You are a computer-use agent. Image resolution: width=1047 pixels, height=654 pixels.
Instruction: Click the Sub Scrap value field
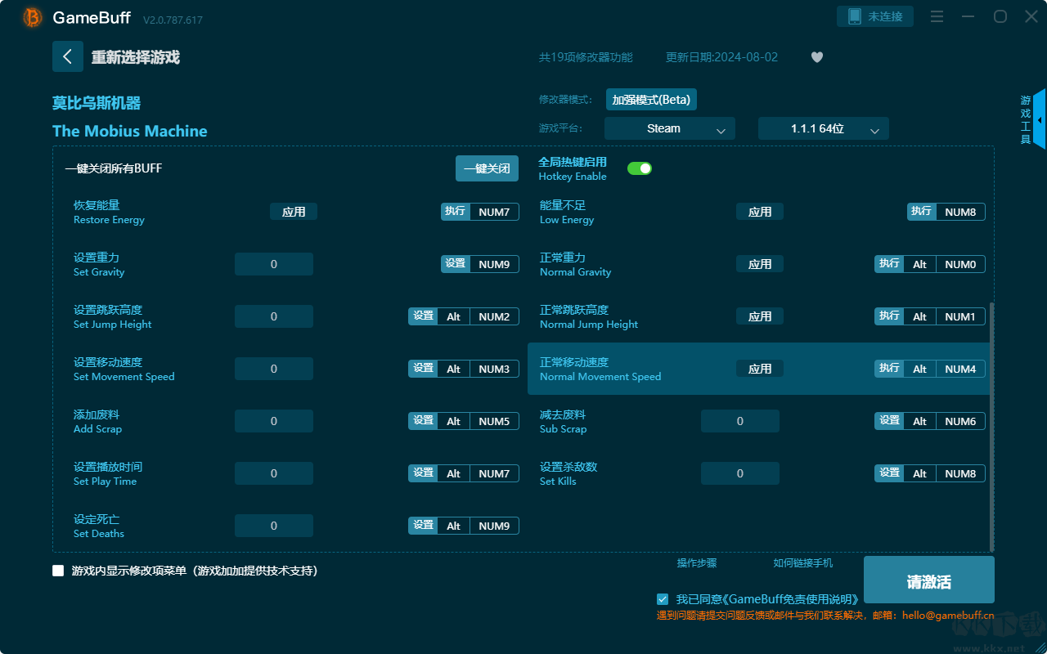[x=740, y=421]
